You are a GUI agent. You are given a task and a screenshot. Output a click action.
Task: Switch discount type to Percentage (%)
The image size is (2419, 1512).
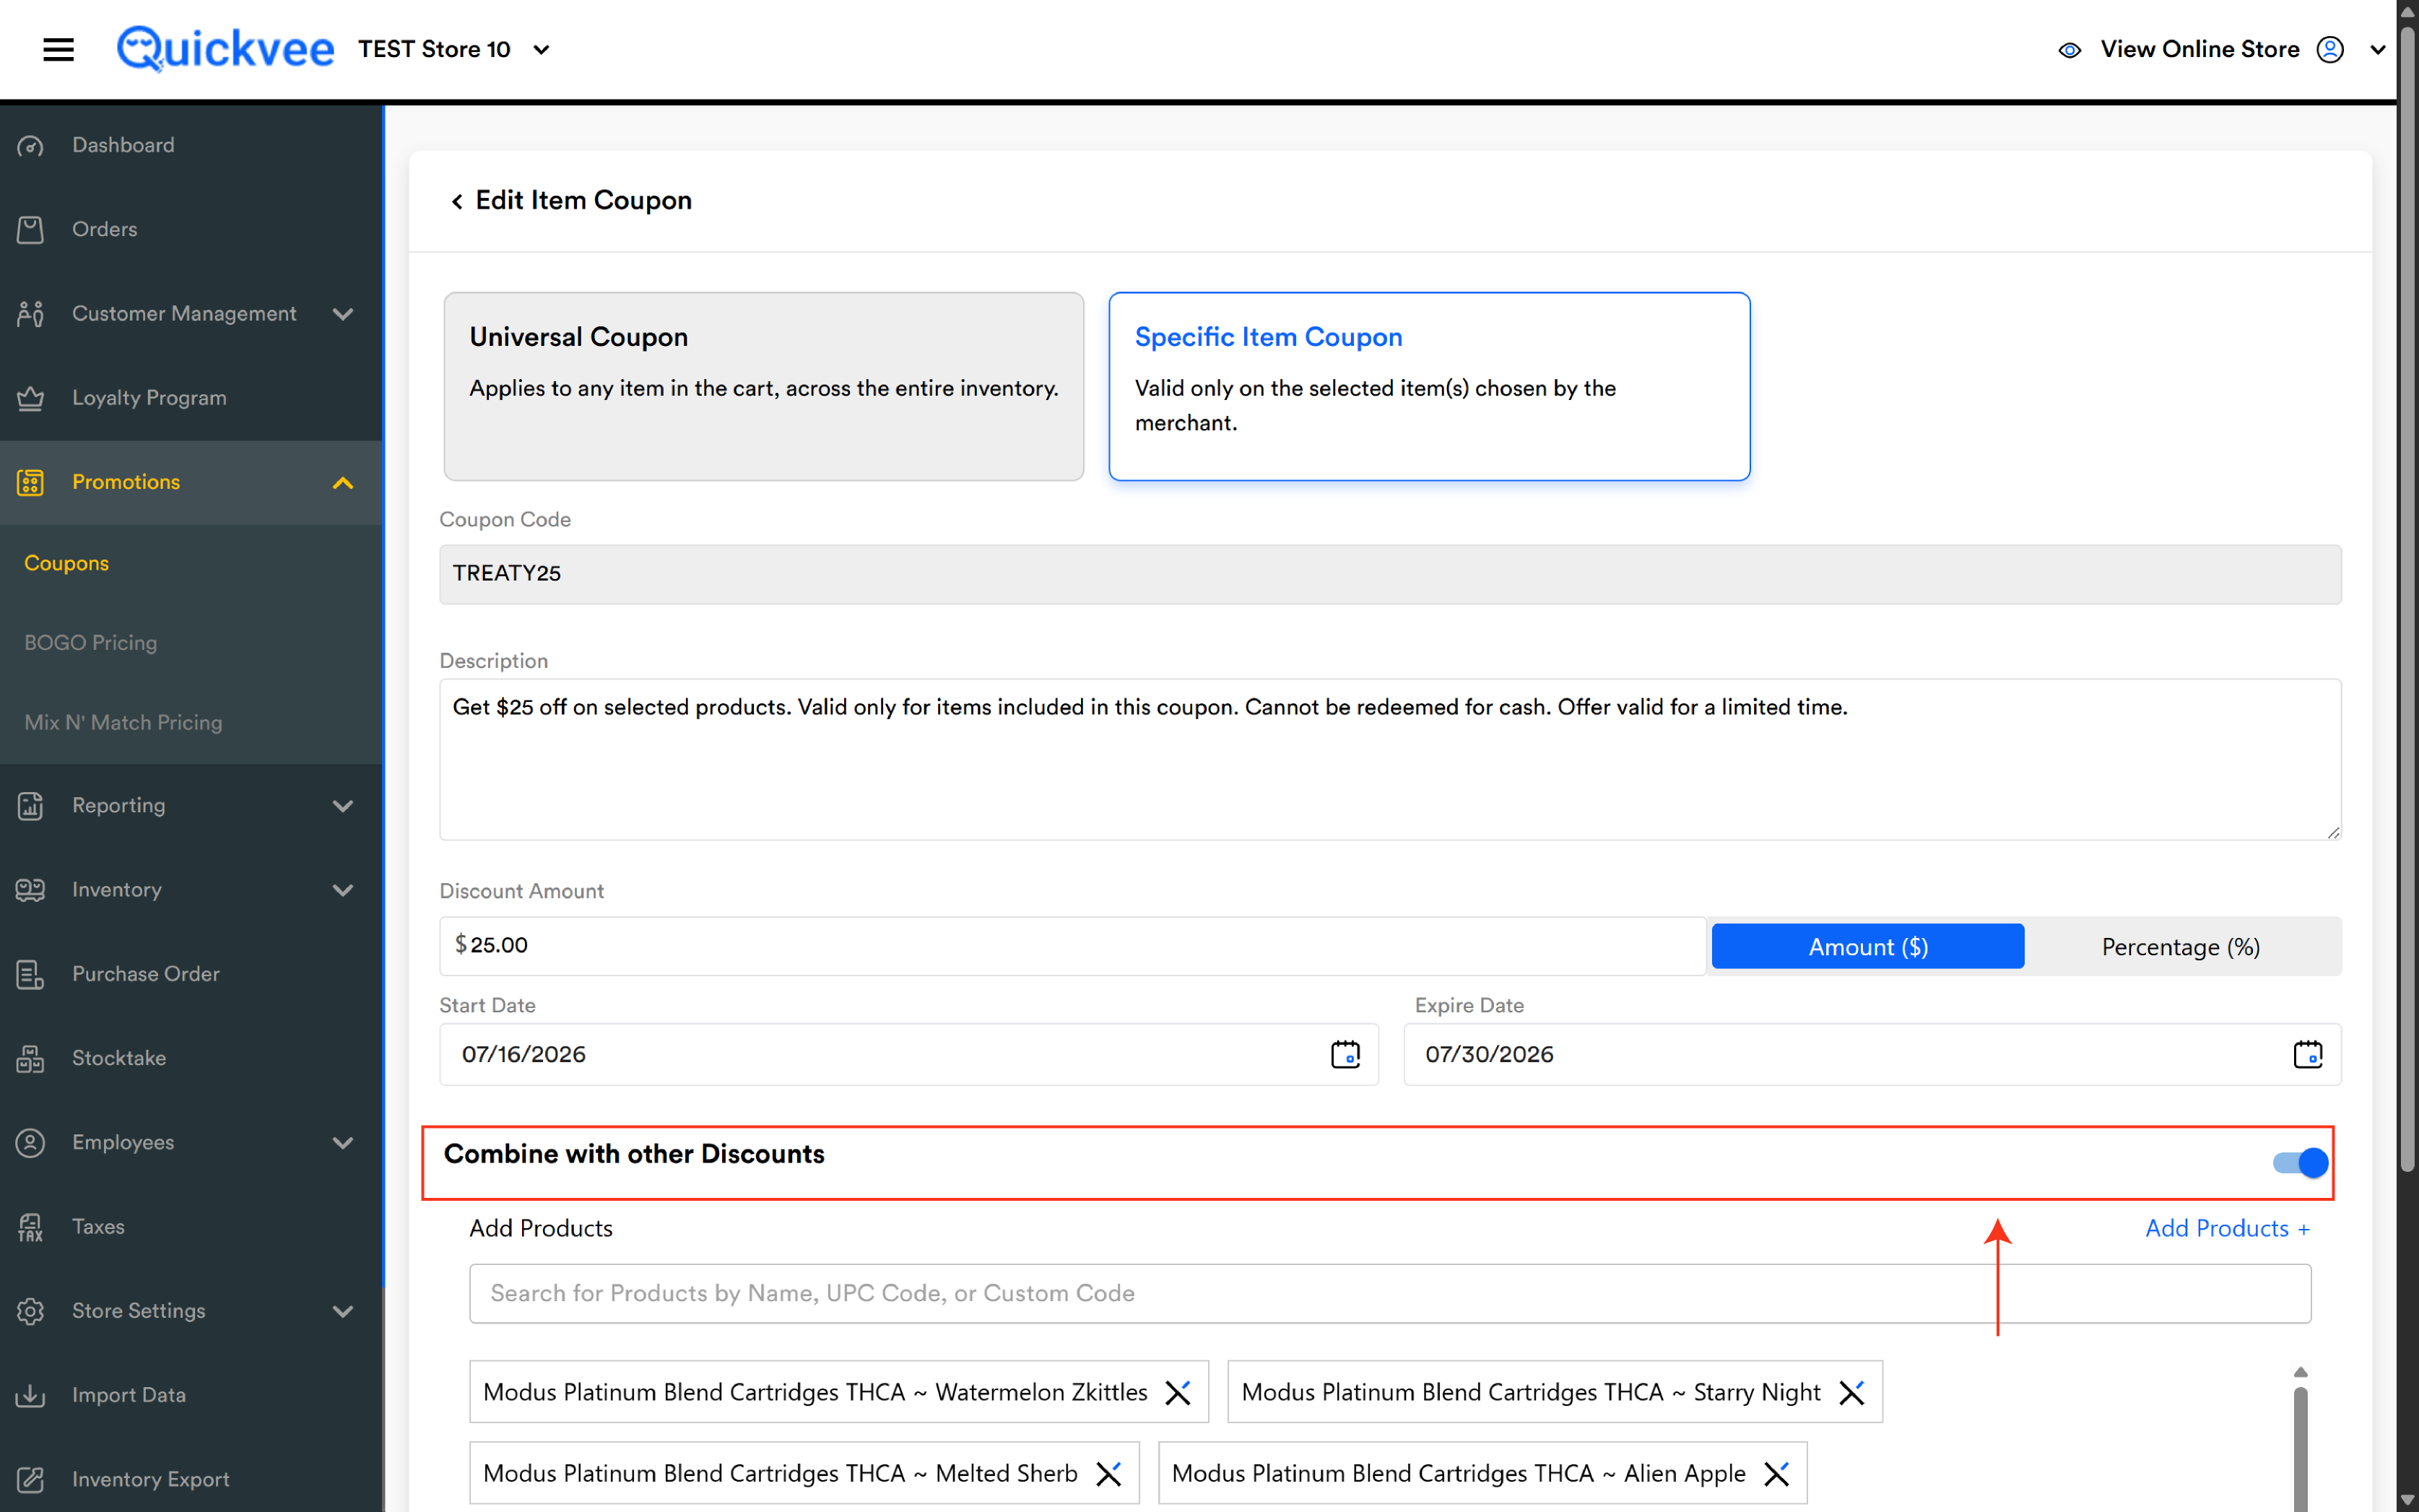(x=2180, y=946)
